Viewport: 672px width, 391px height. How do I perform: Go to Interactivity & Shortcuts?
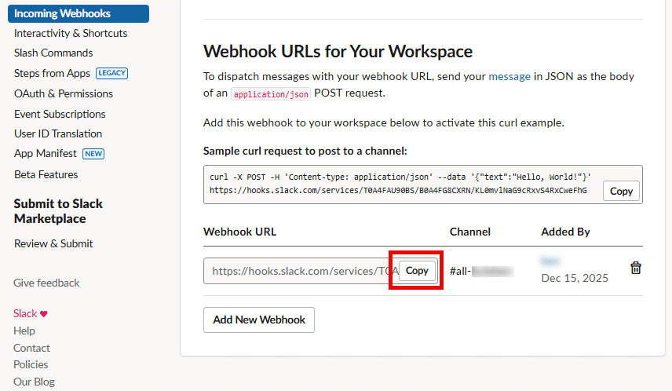[x=71, y=33]
